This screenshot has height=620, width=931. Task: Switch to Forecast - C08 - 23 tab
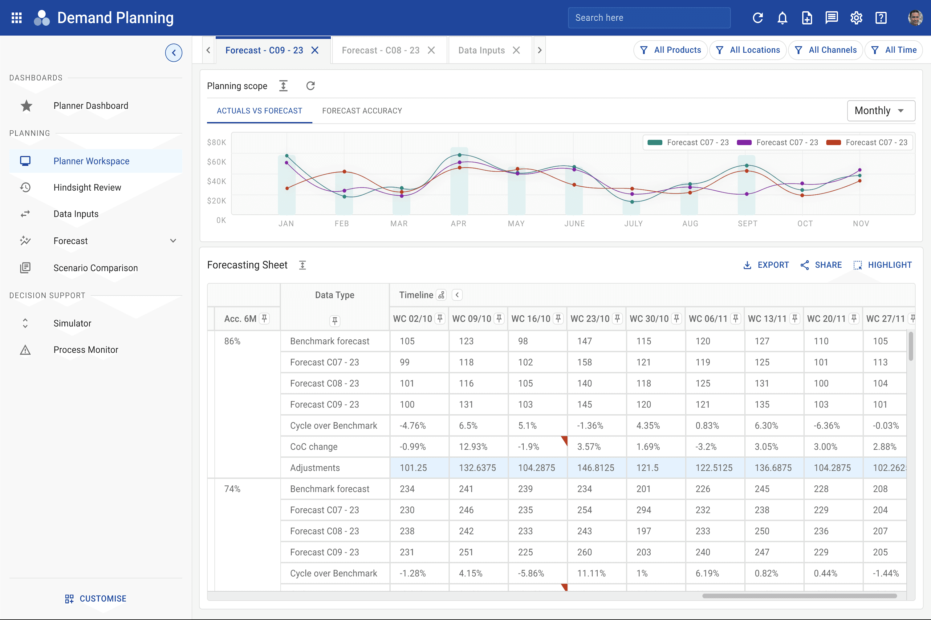(380, 50)
